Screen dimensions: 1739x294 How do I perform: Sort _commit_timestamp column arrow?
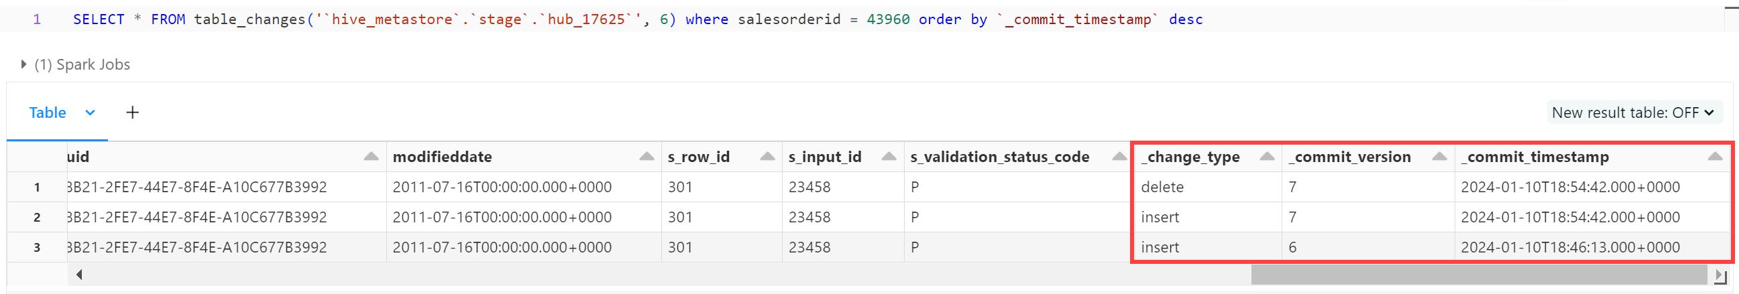pos(1715,157)
